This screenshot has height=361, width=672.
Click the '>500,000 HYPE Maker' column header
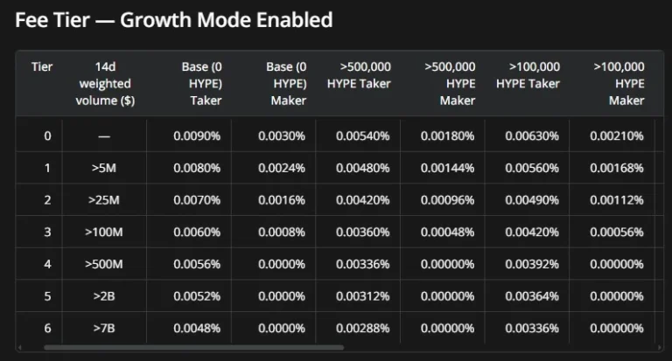coord(448,84)
